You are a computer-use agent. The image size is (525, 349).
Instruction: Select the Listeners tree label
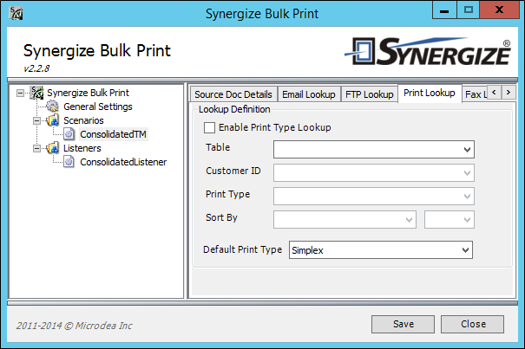coord(82,148)
